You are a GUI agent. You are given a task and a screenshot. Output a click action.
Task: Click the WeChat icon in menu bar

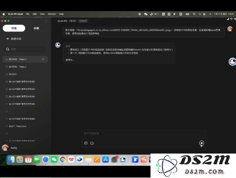click(145, 14)
